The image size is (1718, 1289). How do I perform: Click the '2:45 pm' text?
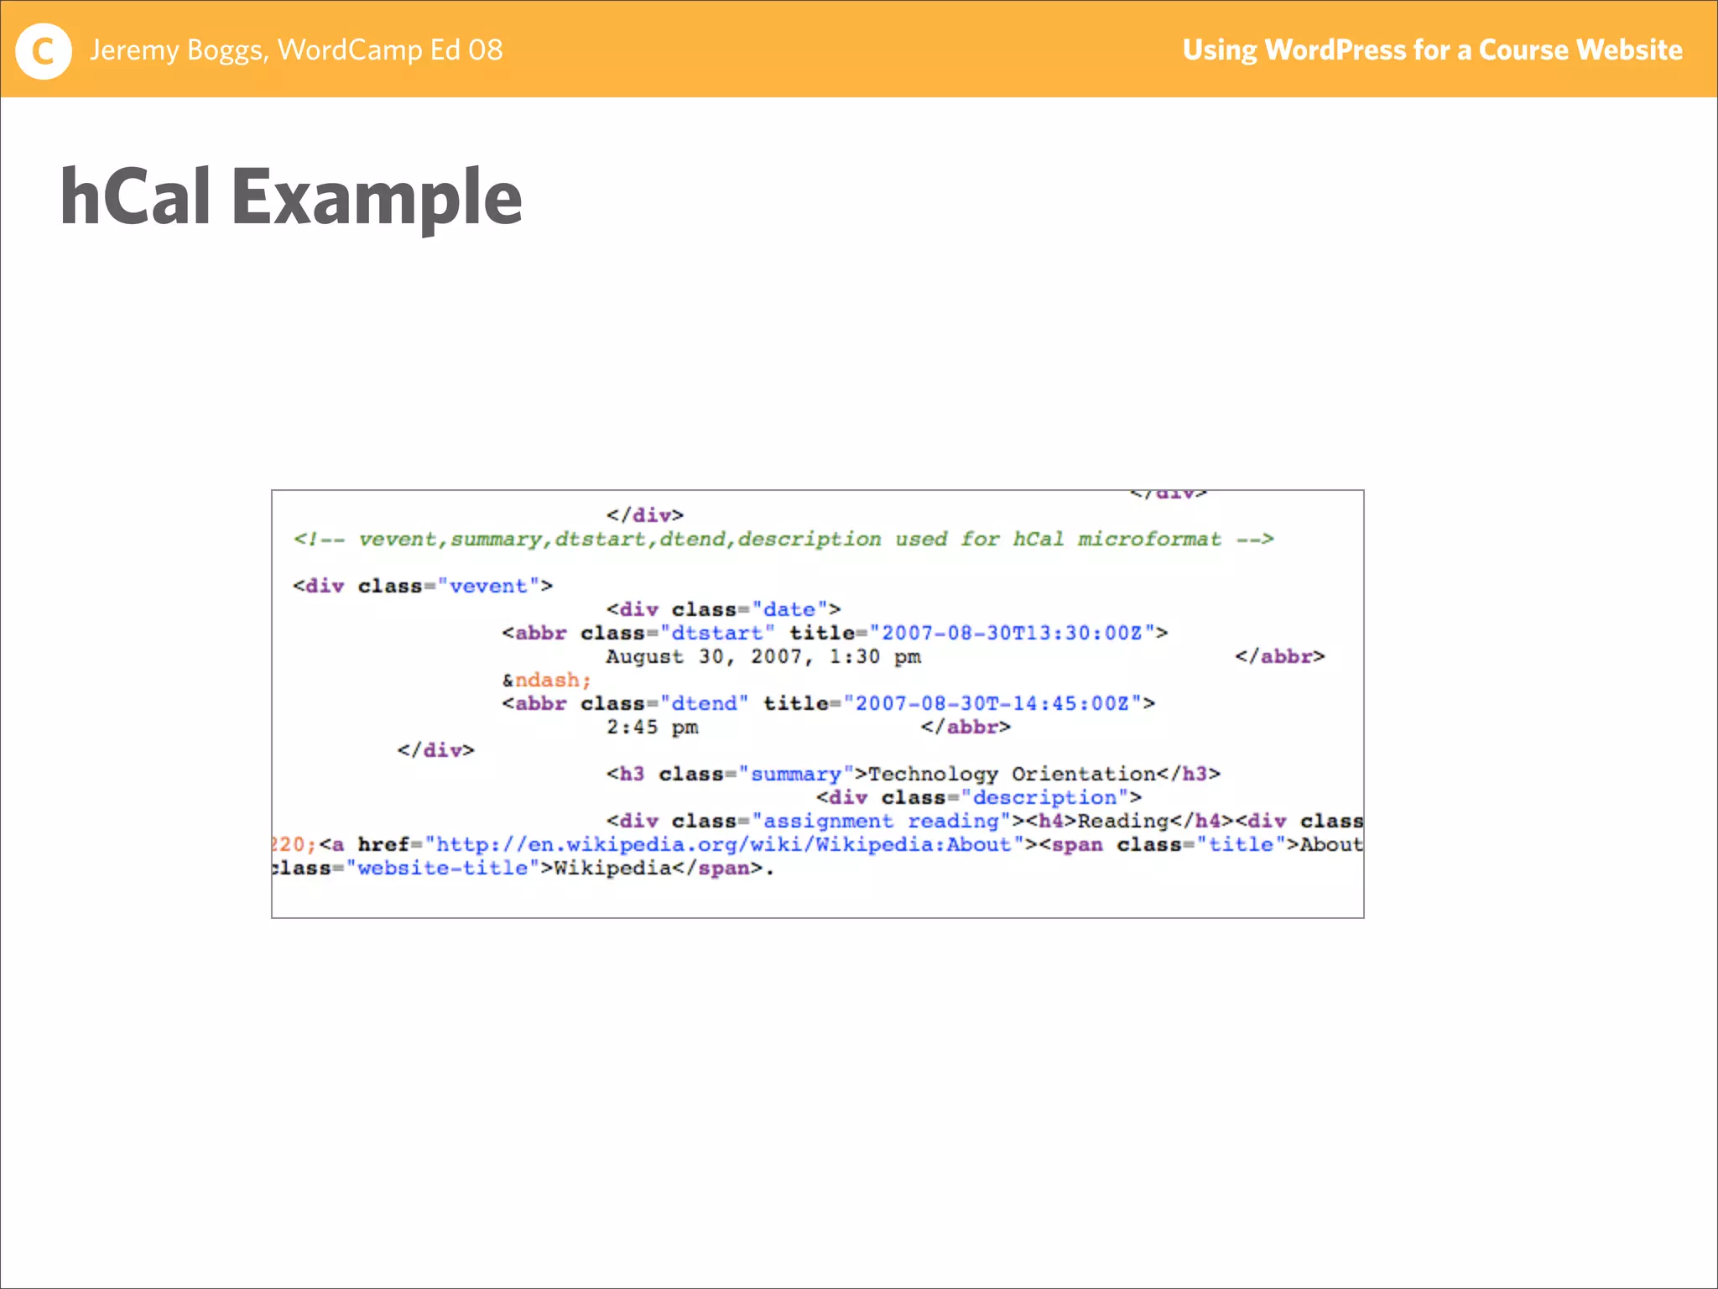tap(653, 727)
